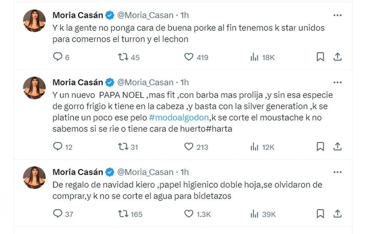
Task: Open more options on the bottom tweet
Action: coord(338,172)
